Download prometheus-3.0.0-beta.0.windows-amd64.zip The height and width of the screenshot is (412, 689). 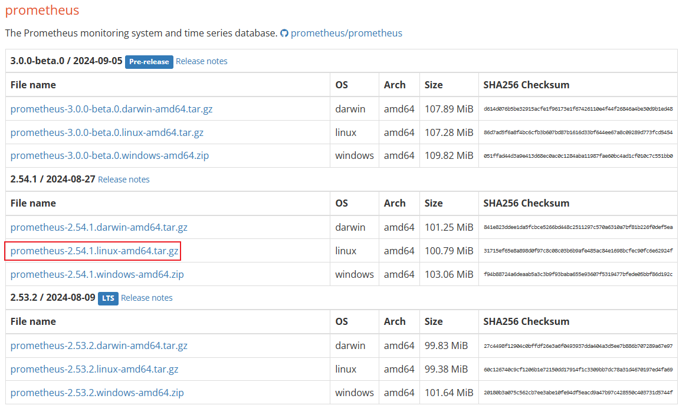(110, 156)
